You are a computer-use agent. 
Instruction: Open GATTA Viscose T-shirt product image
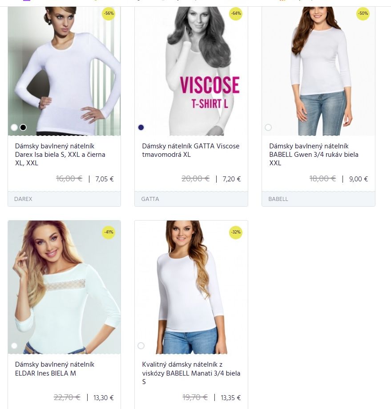[x=191, y=71]
